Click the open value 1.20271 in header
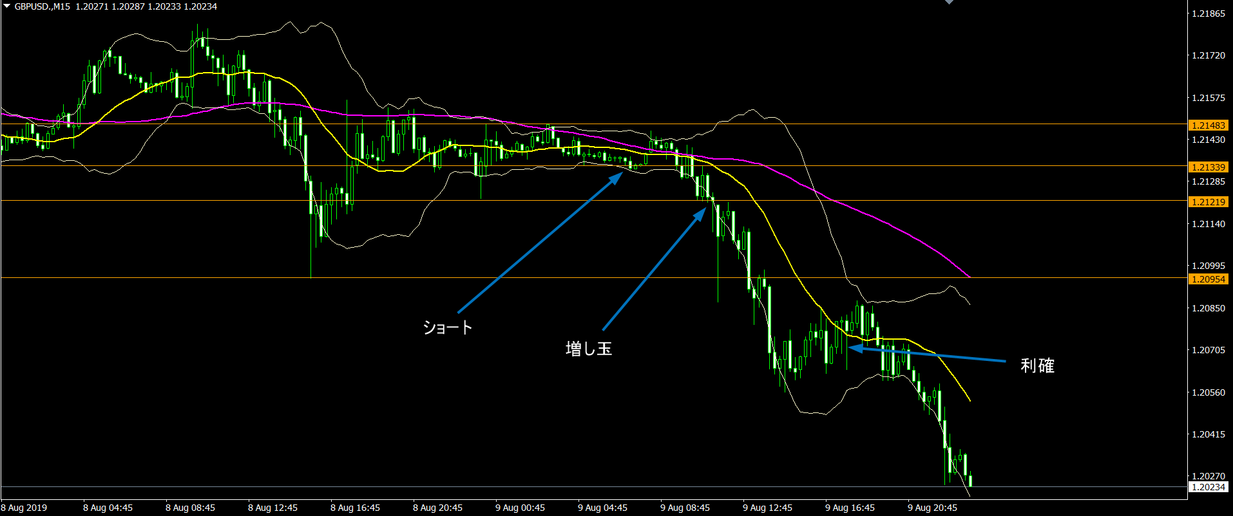The width and height of the screenshot is (1233, 516). 91,6
